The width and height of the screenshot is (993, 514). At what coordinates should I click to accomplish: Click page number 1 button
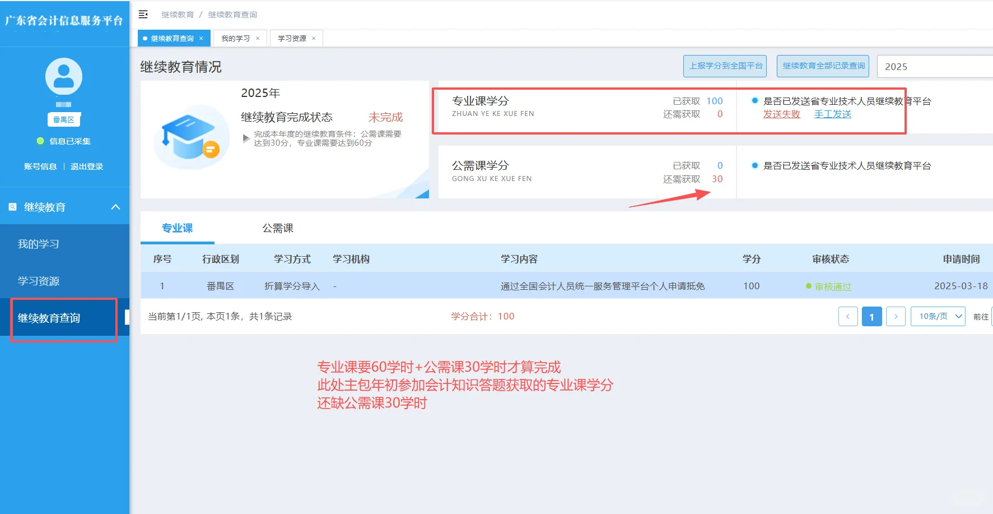coord(872,316)
